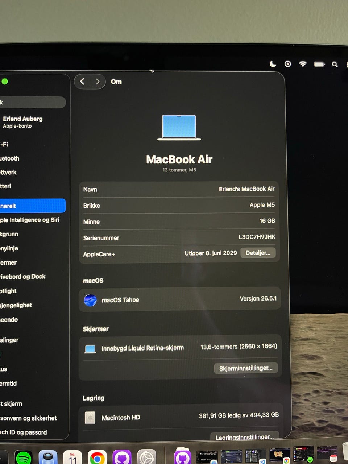Restore the minimized window with Chrome badge
Viewport: 348px width, 464px height.
point(279,455)
